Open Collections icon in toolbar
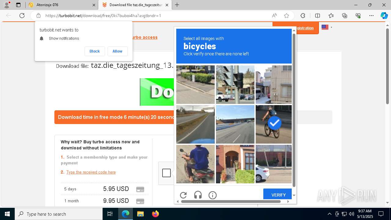This screenshot has width=391, height=220. point(345,16)
